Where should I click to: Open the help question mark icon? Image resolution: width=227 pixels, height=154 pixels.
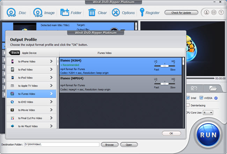(x=221, y=13)
